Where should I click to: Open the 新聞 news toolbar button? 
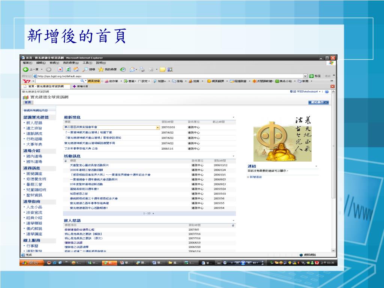303,81
